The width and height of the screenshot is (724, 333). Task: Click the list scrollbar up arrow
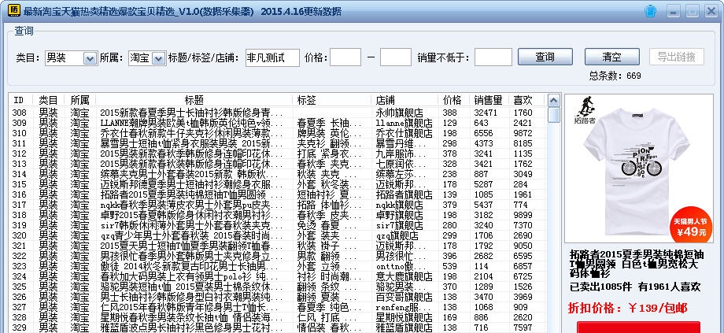coord(553,101)
